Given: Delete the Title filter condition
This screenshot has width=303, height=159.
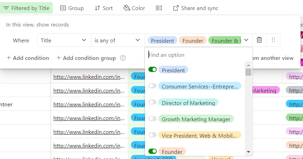Looking at the screenshot, I should click(x=259, y=40).
